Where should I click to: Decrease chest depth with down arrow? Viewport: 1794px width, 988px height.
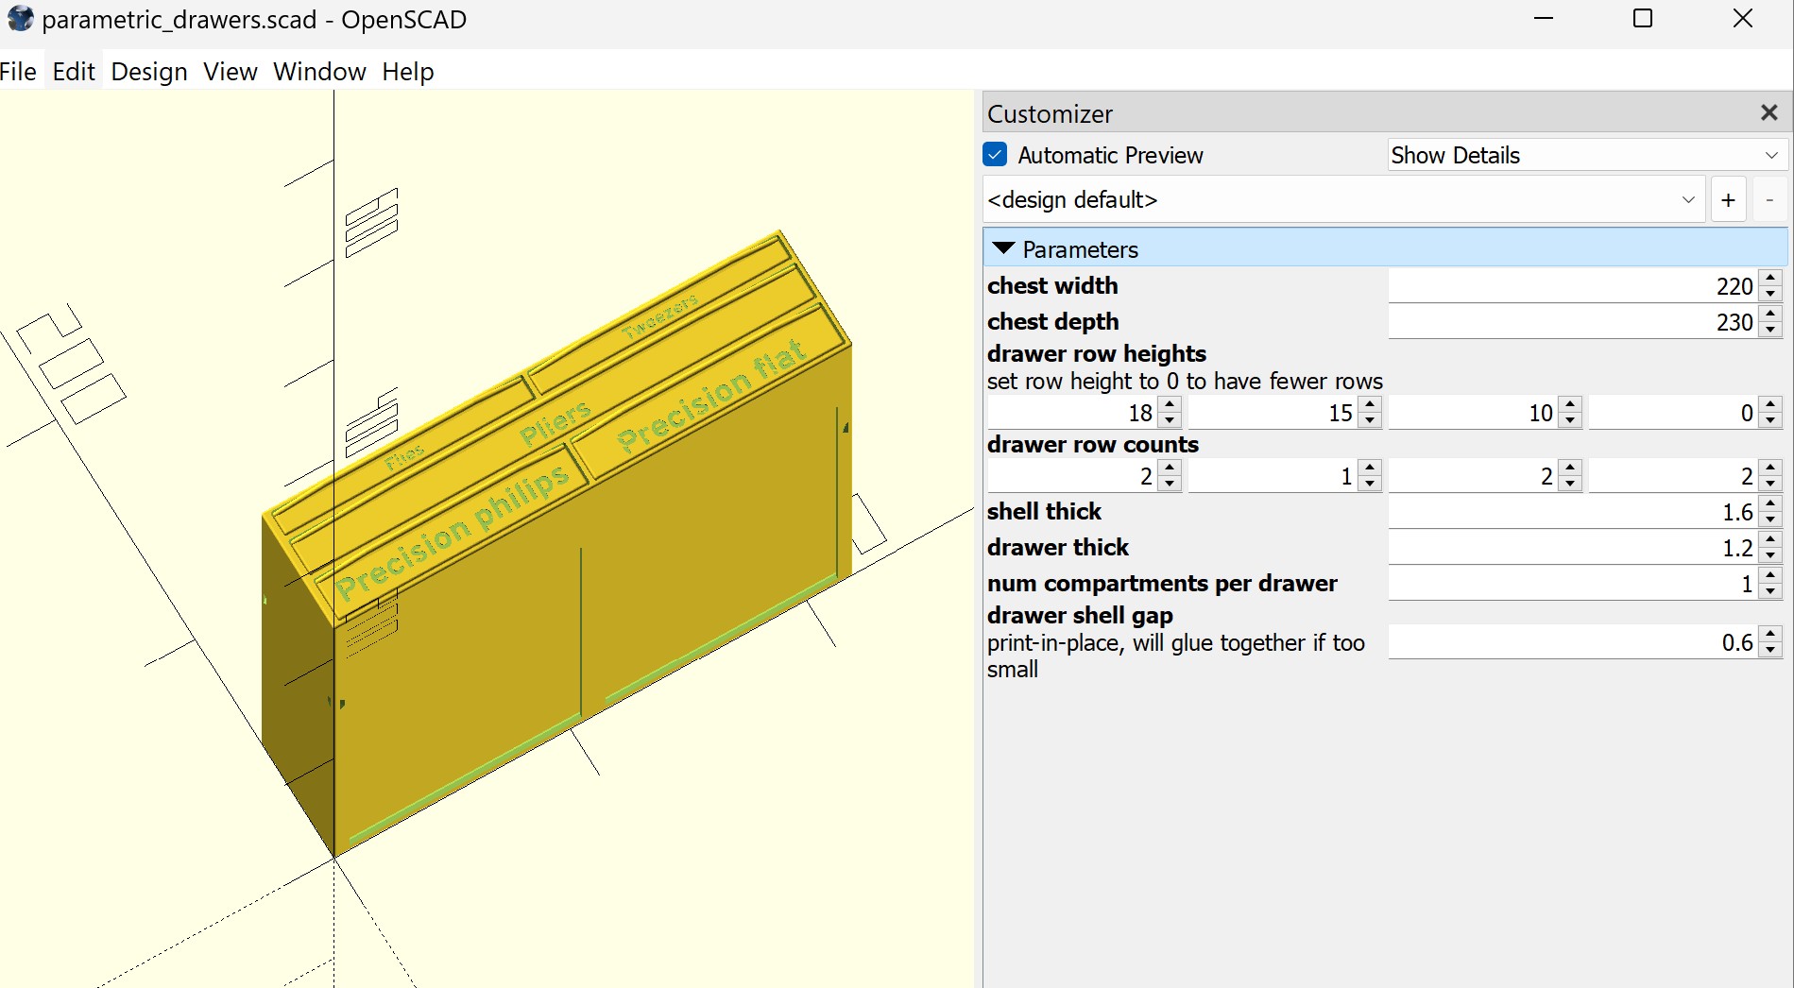click(x=1771, y=331)
